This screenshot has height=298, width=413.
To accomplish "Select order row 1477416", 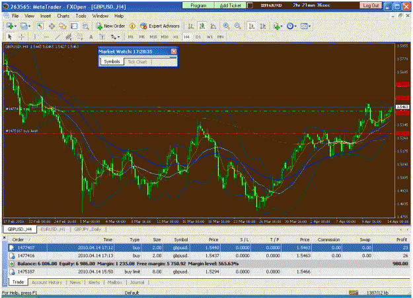I will click(x=209, y=255).
